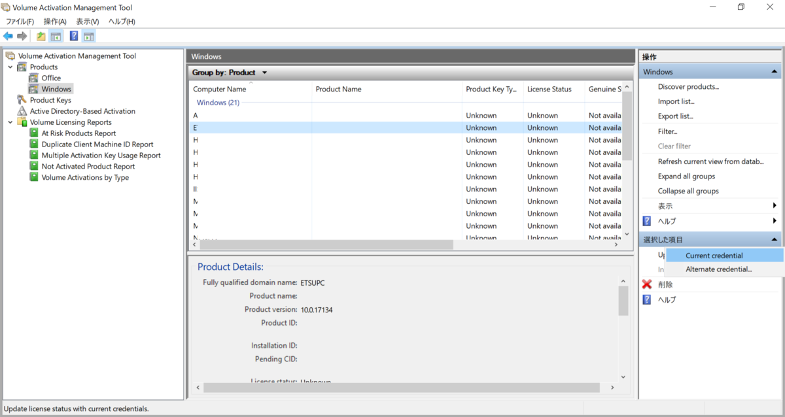Screen dimensions: 785x417
Task: Select the Windows node in the tree
Action: (56, 89)
